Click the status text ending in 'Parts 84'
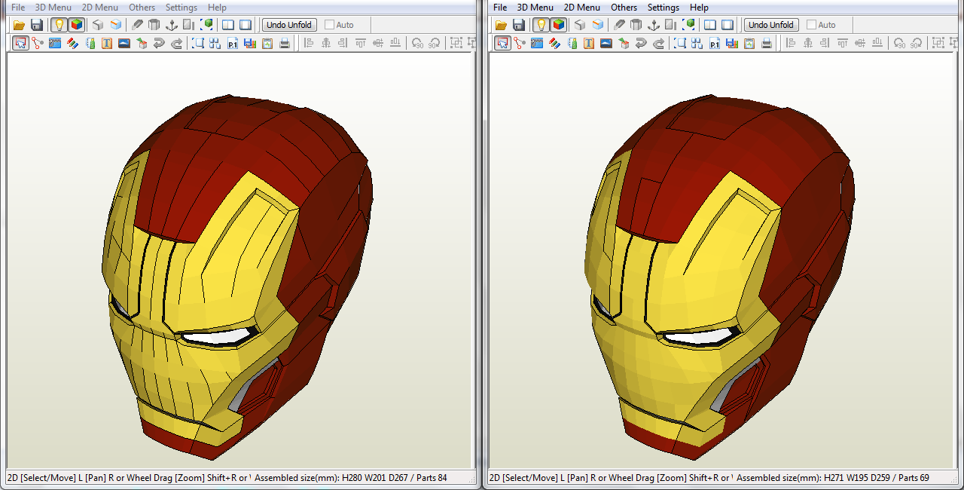Viewport: 964px width, 490px height. click(350, 478)
